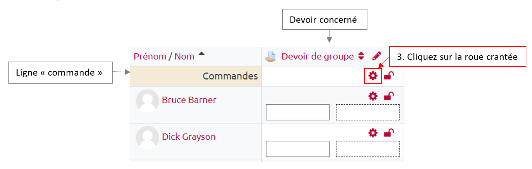Sort by Prénom column header link
Viewport: 532px width, 169px height.
(x=150, y=56)
